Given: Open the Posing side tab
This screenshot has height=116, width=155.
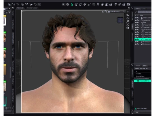Looking at the screenshot, I should pos(132,103).
